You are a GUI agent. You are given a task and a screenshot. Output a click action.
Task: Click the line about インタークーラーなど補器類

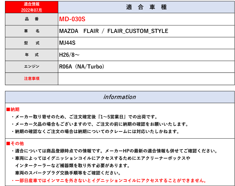(x=73, y=165)
